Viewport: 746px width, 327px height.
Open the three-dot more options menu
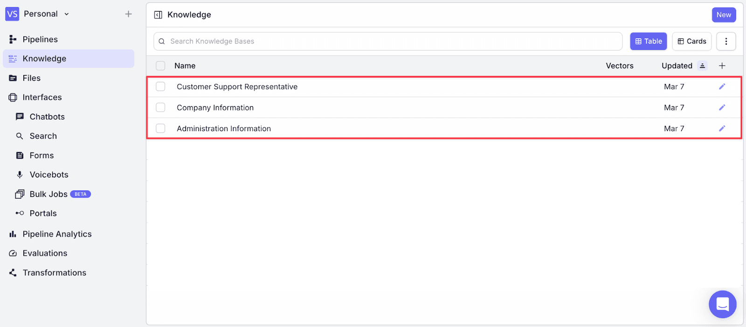726,41
